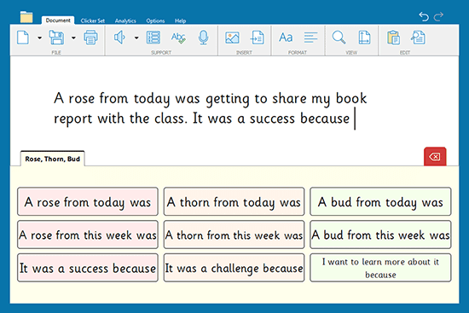469x313 pixels.
Task: Click the 'A thorn from today was' cell
Action: (x=234, y=201)
